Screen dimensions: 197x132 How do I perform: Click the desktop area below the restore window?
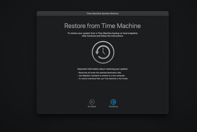coord(102,123)
